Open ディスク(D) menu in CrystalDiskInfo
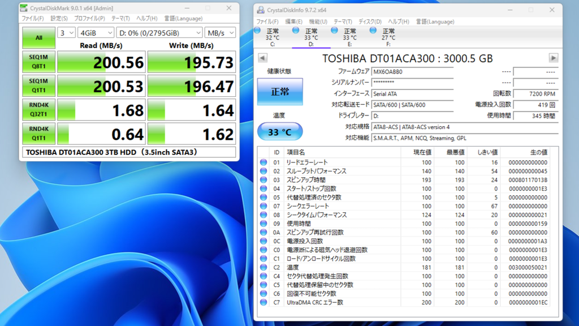579x326 pixels. [x=370, y=22]
